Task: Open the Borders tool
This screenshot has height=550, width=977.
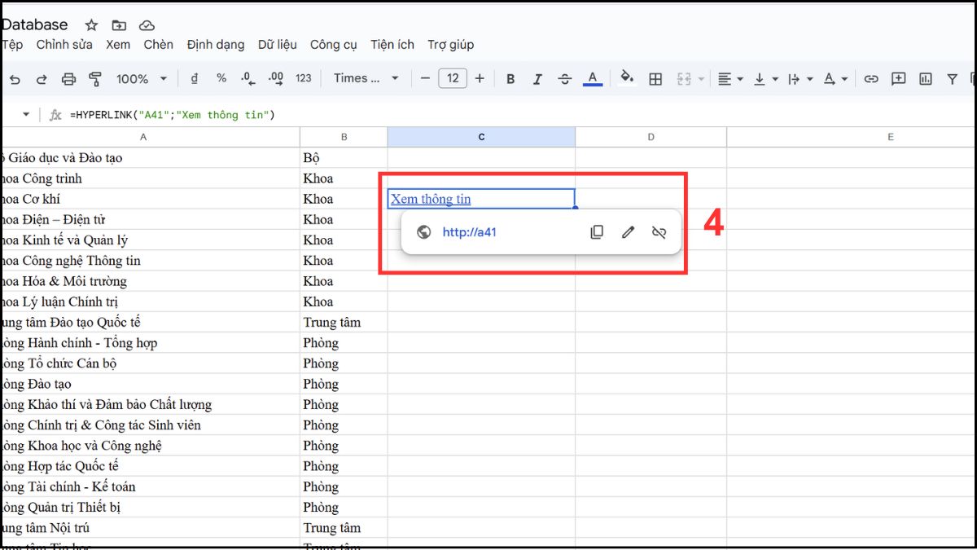Action: pos(655,78)
